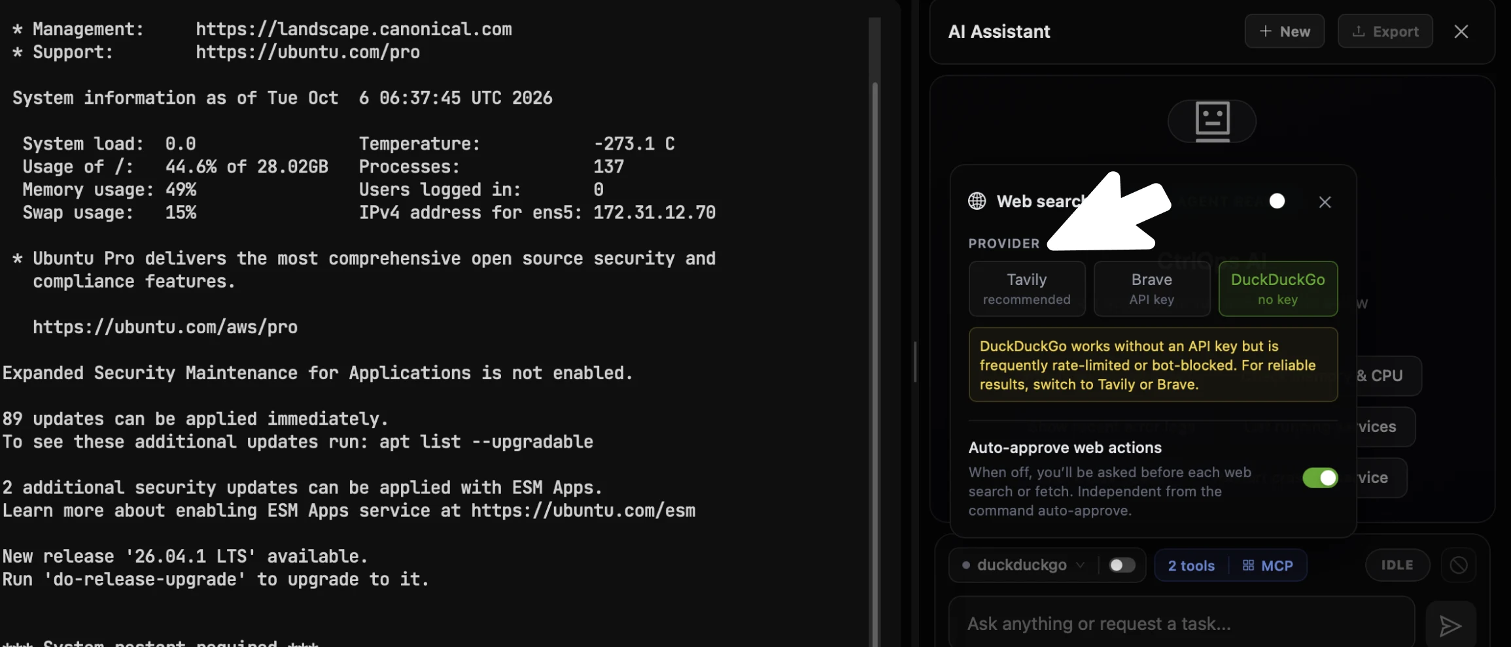Open the duckduckgo provider dropdown

(1023, 565)
